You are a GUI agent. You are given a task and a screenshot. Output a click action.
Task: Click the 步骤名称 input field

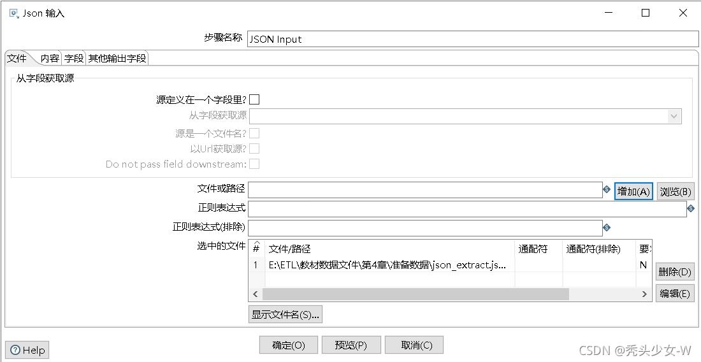coord(473,39)
